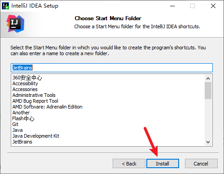Select the Another folder entry
This screenshot has height=174, width=224.
pos(21,113)
